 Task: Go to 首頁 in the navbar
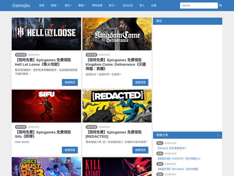click(42, 6)
